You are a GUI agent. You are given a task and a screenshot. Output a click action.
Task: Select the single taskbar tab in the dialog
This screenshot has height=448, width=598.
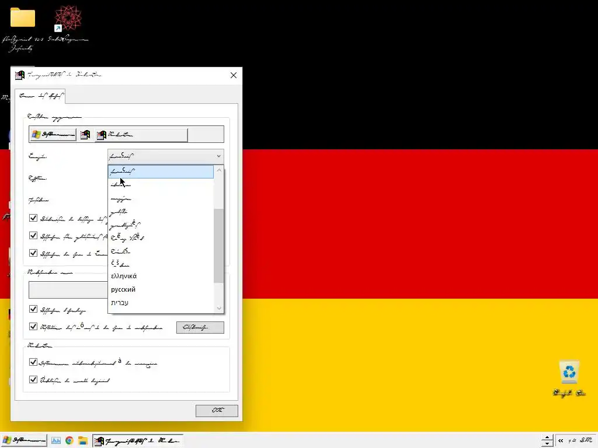pyautogui.click(x=41, y=96)
